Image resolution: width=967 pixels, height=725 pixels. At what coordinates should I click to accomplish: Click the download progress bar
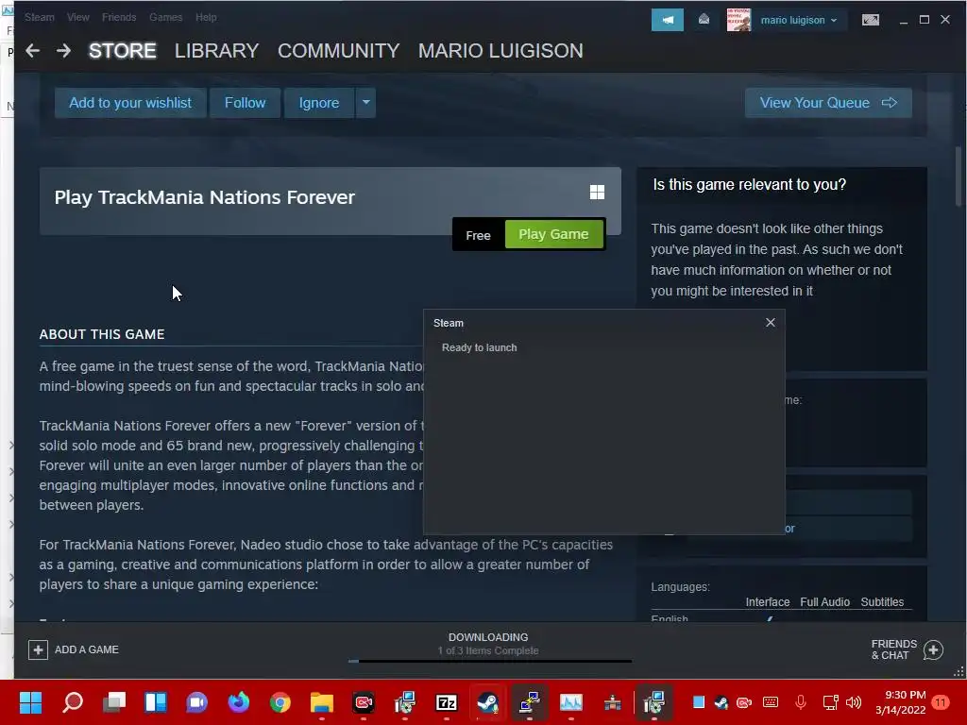490,661
